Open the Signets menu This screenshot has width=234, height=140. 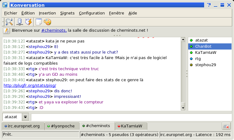click(x=67, y=13)
